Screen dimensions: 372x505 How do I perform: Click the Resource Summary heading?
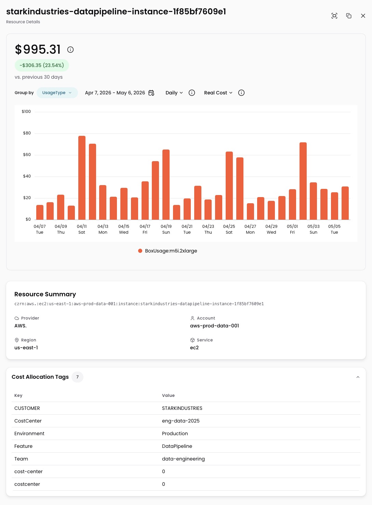click(45, 294)
